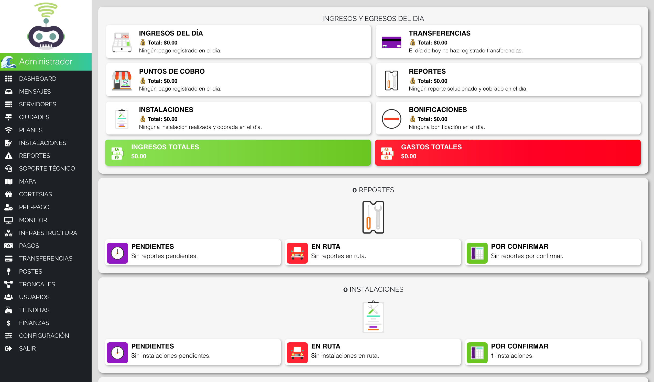The height and width of the screenshot is (382, 654).
Task: Click the red GASTOS TOTALES bar
Action: click(x=508, y=152)
